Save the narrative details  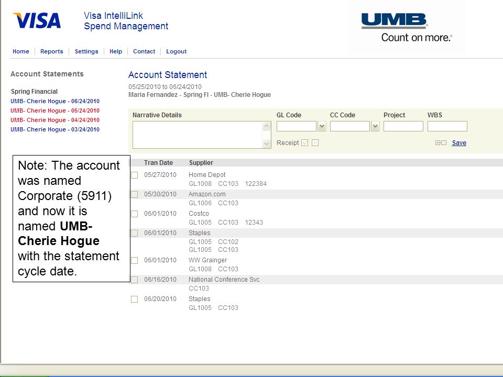(459, 142)
